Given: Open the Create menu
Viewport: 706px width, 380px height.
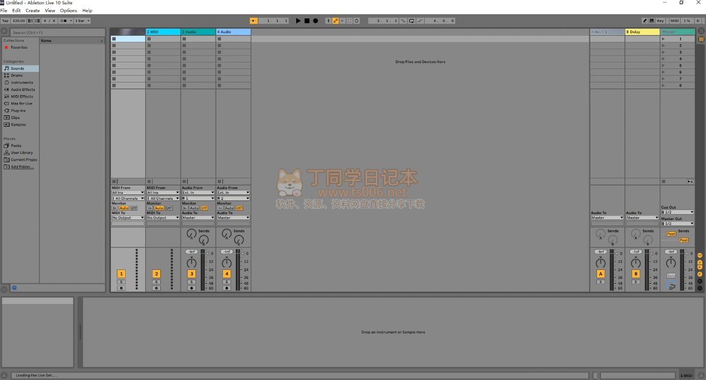Looking at the screenshot, I should tap(33, 11).
